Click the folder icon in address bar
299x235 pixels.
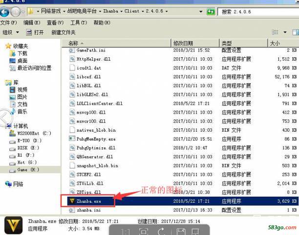point(30,11)
